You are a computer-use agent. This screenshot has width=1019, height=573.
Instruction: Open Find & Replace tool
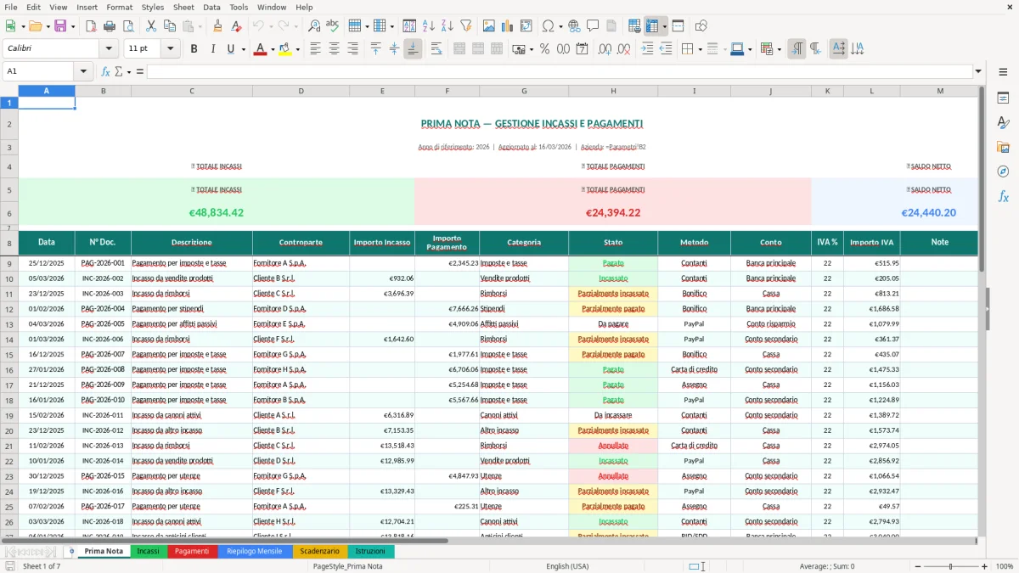click(x=314, y=26)
